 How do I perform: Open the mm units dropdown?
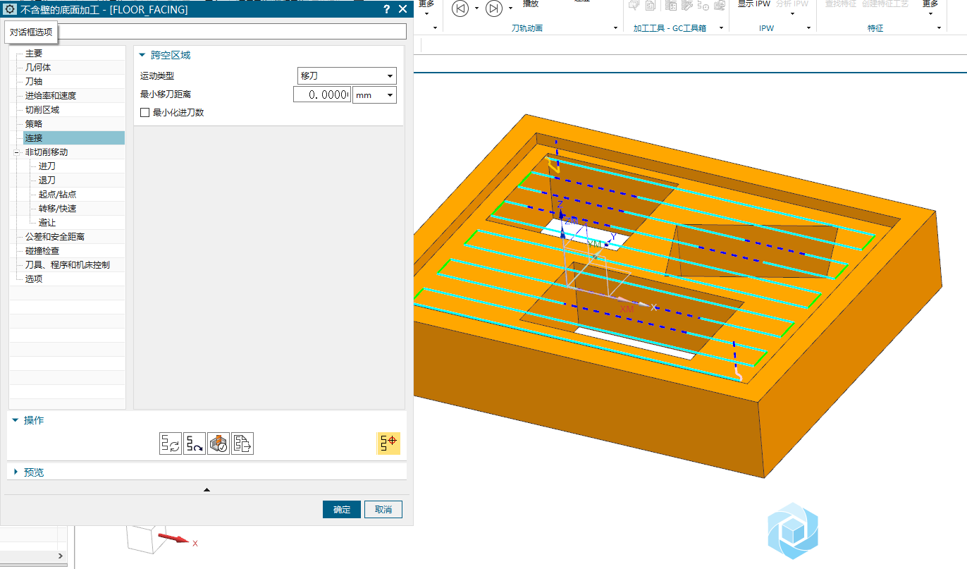click(x=374, y=95)
